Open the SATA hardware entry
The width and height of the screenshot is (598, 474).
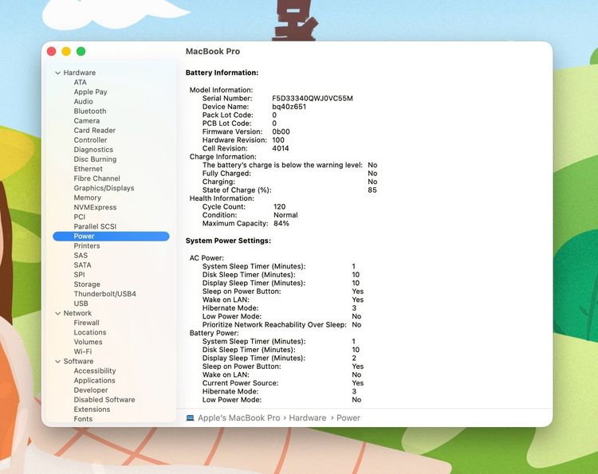pyautogui.click(x=82, y=264)
